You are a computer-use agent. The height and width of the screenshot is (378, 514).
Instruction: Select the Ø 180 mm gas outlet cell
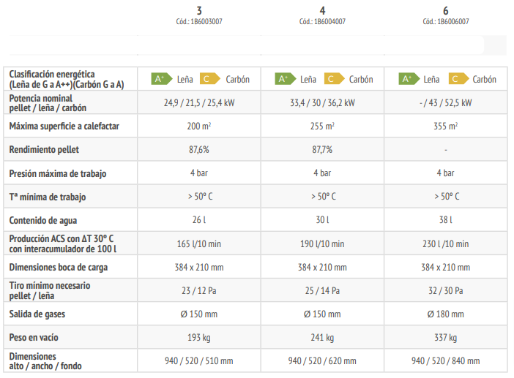point(445,314)
